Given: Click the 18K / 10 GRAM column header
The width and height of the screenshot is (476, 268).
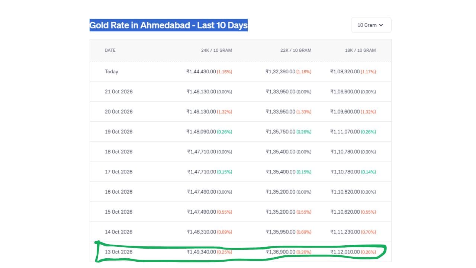Looking at the screenshot, I should 360,50.
